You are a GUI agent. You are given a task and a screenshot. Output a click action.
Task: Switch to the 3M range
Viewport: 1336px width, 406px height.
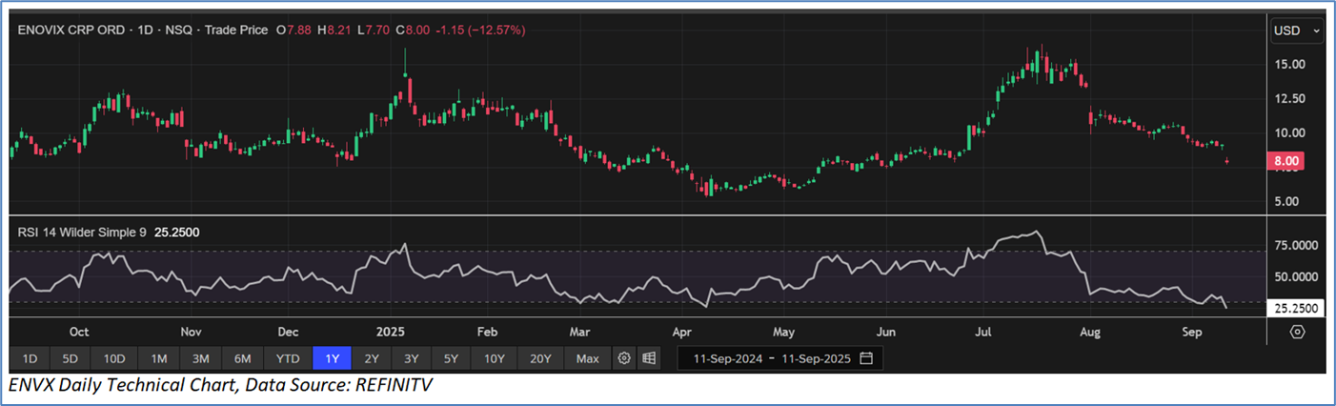(x=200, y=358)
